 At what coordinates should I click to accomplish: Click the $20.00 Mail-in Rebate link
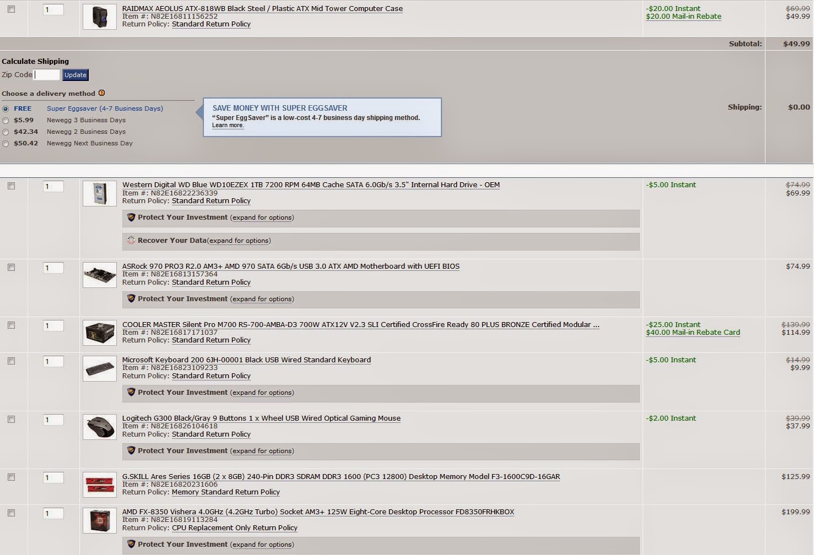pos(683,17)
